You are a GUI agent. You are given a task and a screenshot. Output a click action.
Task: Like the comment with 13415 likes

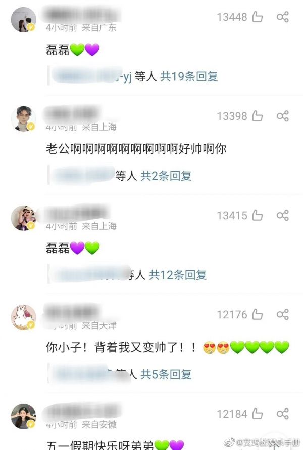(257, 215)
